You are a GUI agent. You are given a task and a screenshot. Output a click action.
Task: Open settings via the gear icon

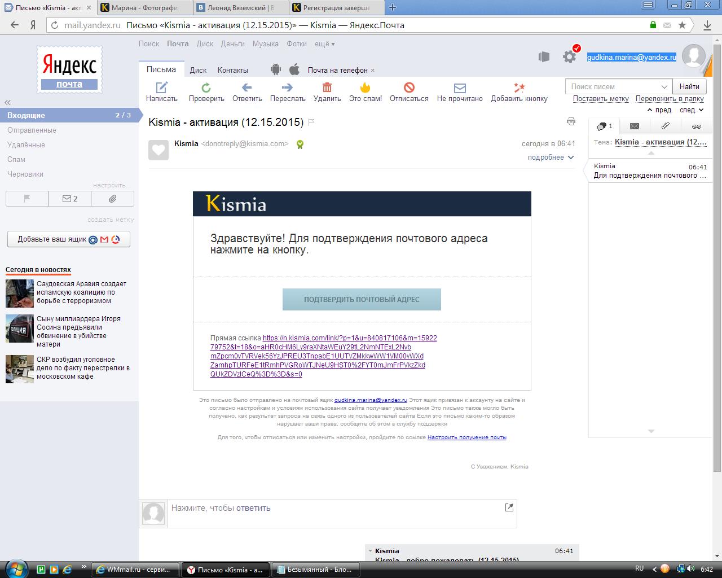coord(570,56)
